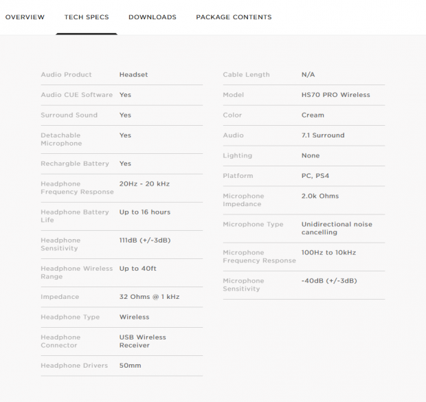
Task: Click the 'Microphone Frequency Response' label
Action: pyautogui.click(x=260, y=256)
